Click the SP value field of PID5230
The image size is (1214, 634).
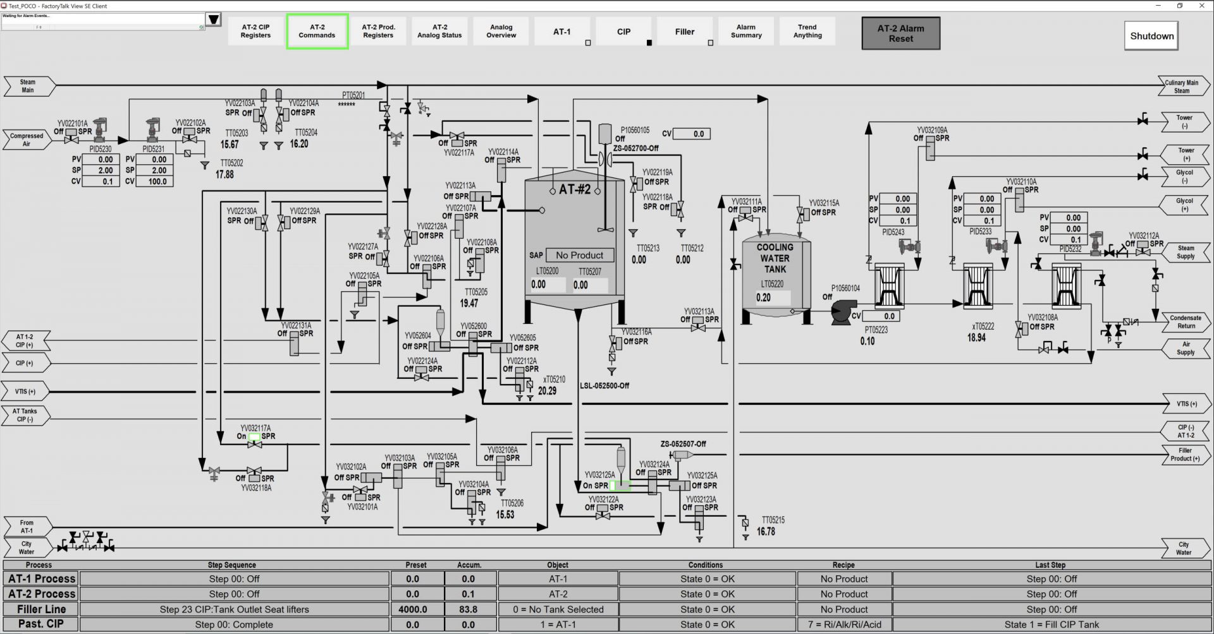click(101, 170)
